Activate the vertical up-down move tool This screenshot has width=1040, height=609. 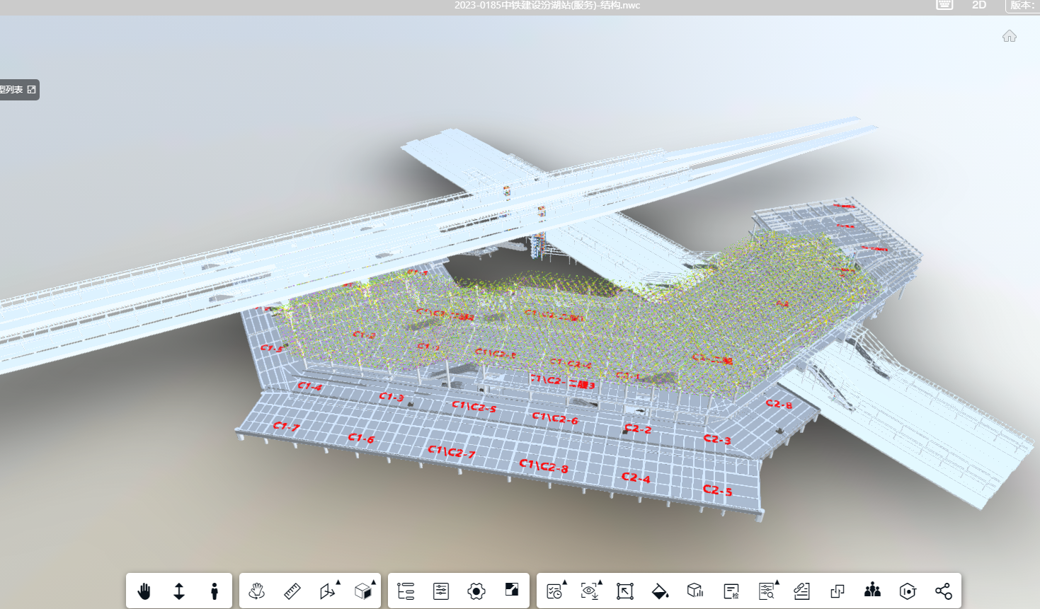[x=179, y=591]
